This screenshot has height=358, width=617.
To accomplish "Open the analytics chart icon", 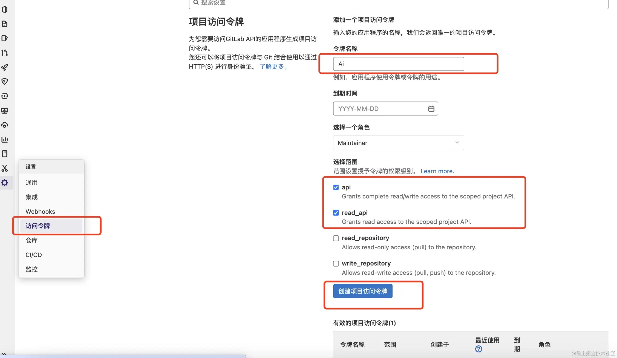I will (x=5, y=140).
